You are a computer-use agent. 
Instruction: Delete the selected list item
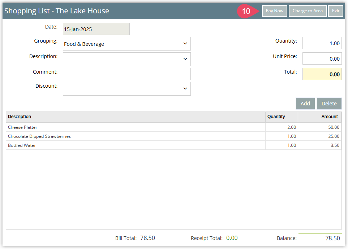329,104
